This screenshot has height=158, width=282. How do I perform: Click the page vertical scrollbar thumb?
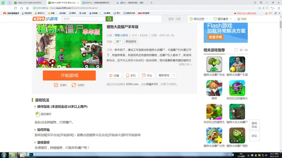[281, 24]
